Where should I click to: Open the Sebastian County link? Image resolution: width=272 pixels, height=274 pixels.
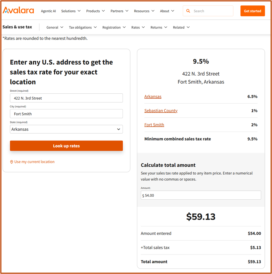click(161, 111)
